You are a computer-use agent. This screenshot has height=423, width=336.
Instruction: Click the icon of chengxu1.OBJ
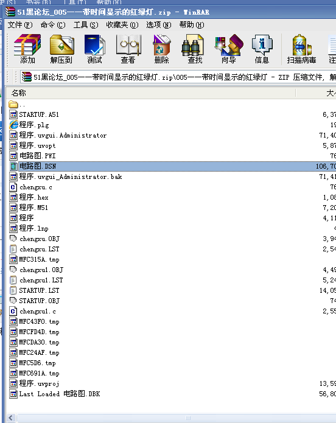point(13,270)
